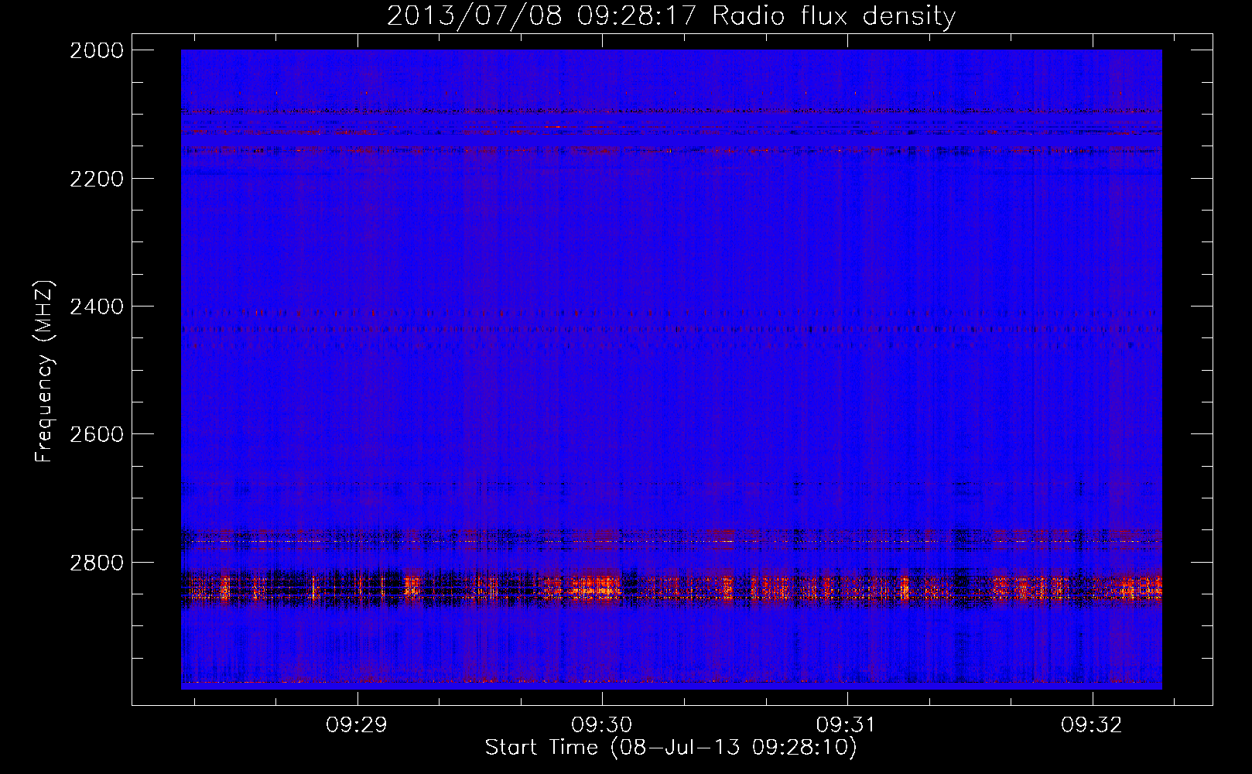Click the 09:31 time tick label
The image size is (1252, 774).
(x=847, y=725)
